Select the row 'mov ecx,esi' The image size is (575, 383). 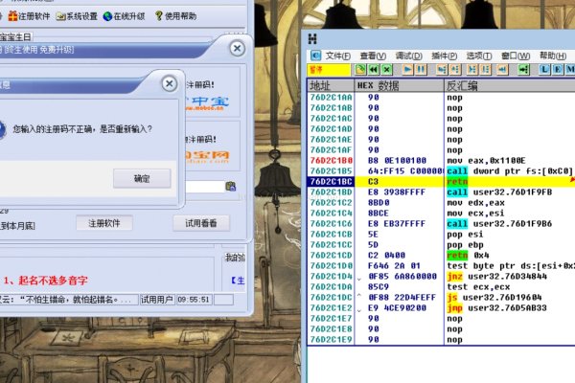(x=441, y=213)
